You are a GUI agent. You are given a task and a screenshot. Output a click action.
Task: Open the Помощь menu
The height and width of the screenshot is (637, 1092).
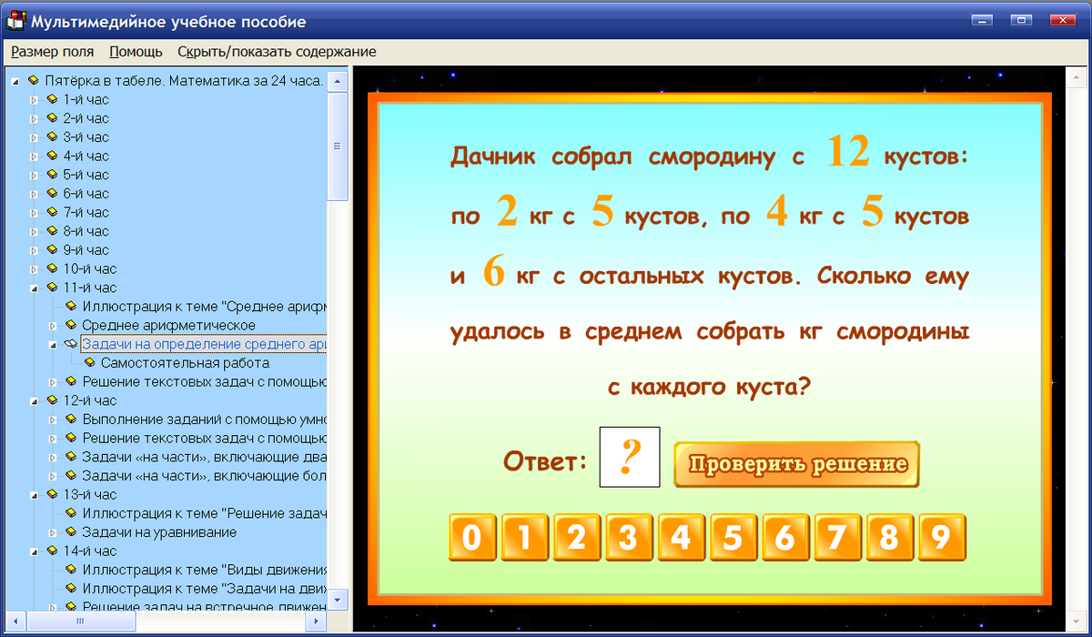pyautogui.click(x=136, y=52)
